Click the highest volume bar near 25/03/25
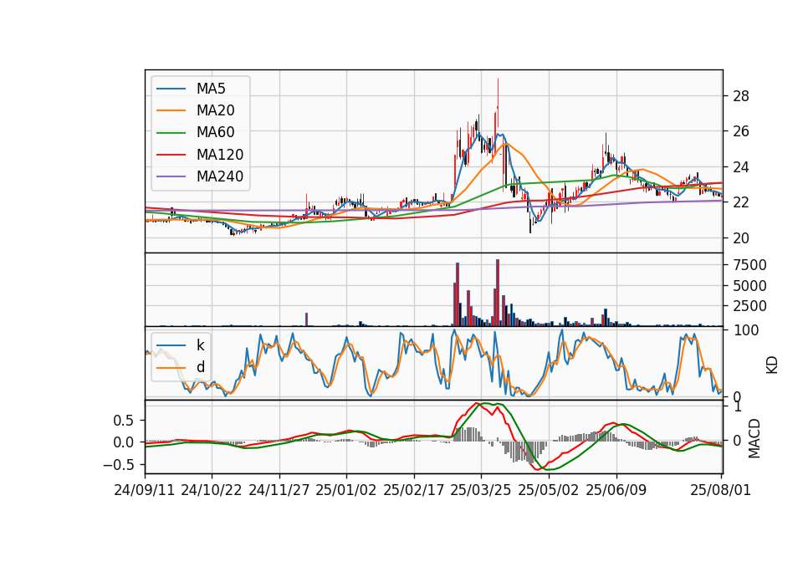 (x=497, y=293)
